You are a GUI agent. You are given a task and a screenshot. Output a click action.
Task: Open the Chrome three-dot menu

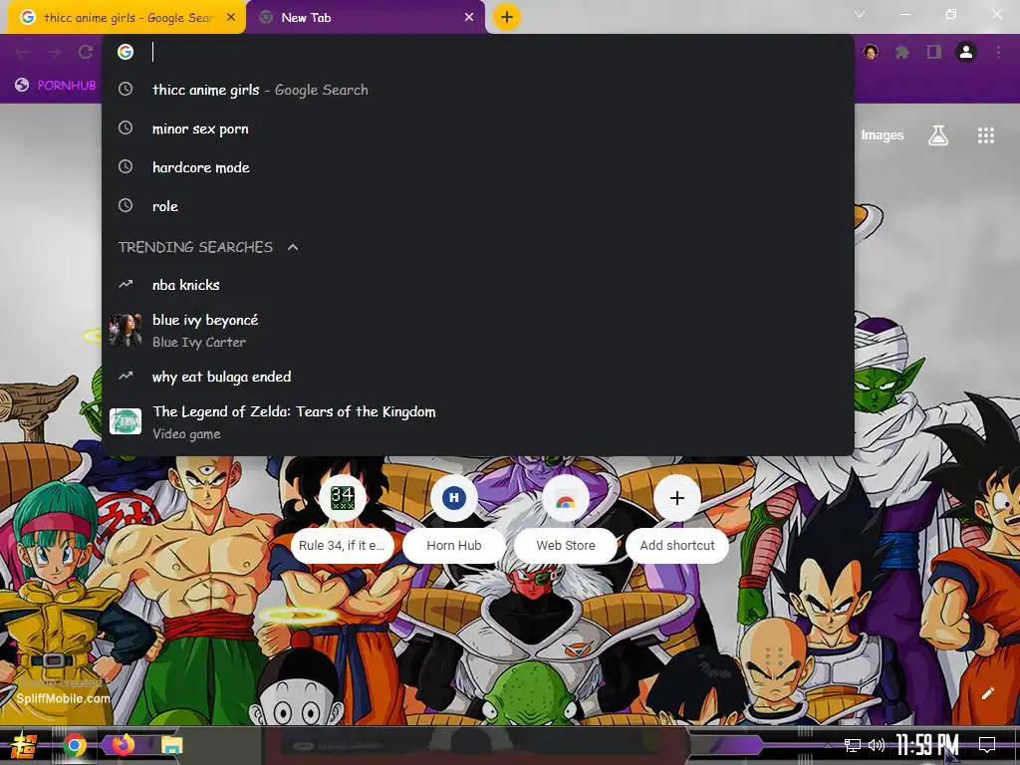998,52
